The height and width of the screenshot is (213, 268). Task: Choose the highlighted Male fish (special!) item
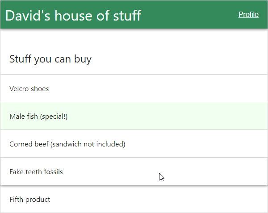click(x=134, y=116)
